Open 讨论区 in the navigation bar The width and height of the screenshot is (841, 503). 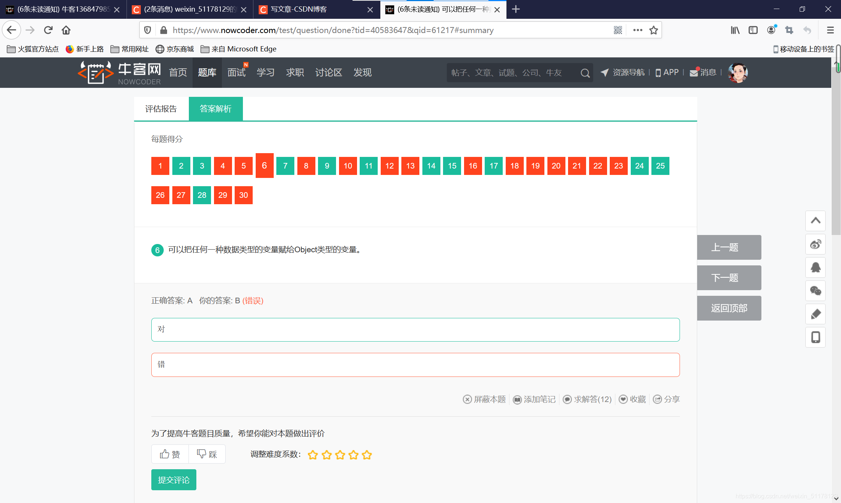(329, 72)
